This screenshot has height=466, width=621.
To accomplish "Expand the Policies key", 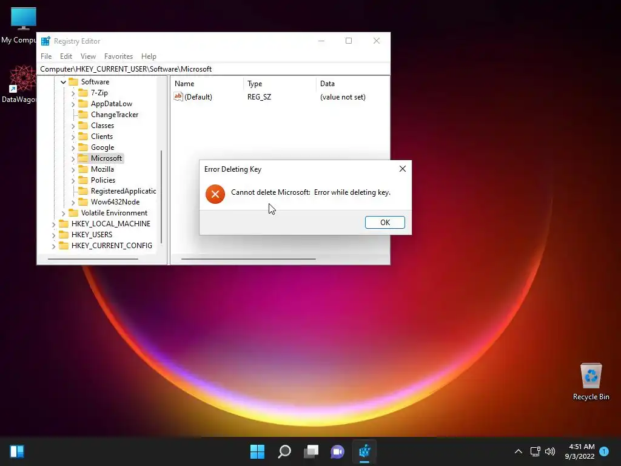I will coord(73,180).
